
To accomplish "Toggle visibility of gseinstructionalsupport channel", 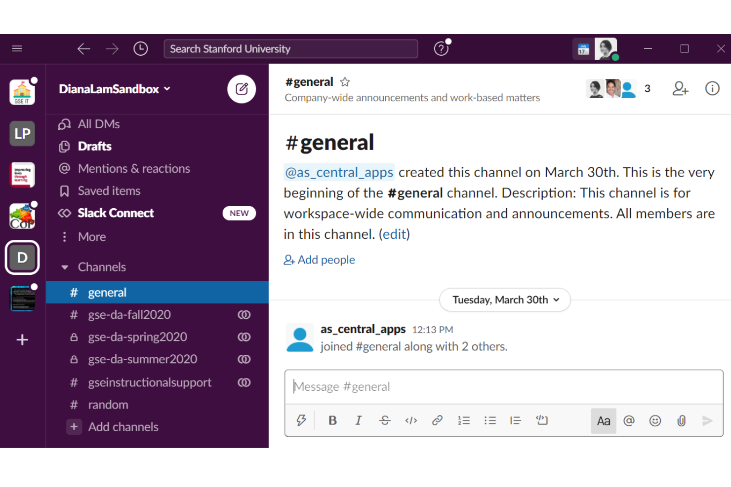I will coord(244,382).
